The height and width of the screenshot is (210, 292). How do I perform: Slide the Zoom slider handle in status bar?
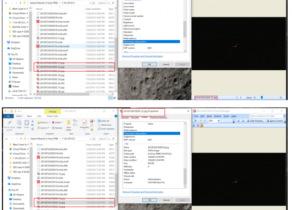tap(261, 97)
